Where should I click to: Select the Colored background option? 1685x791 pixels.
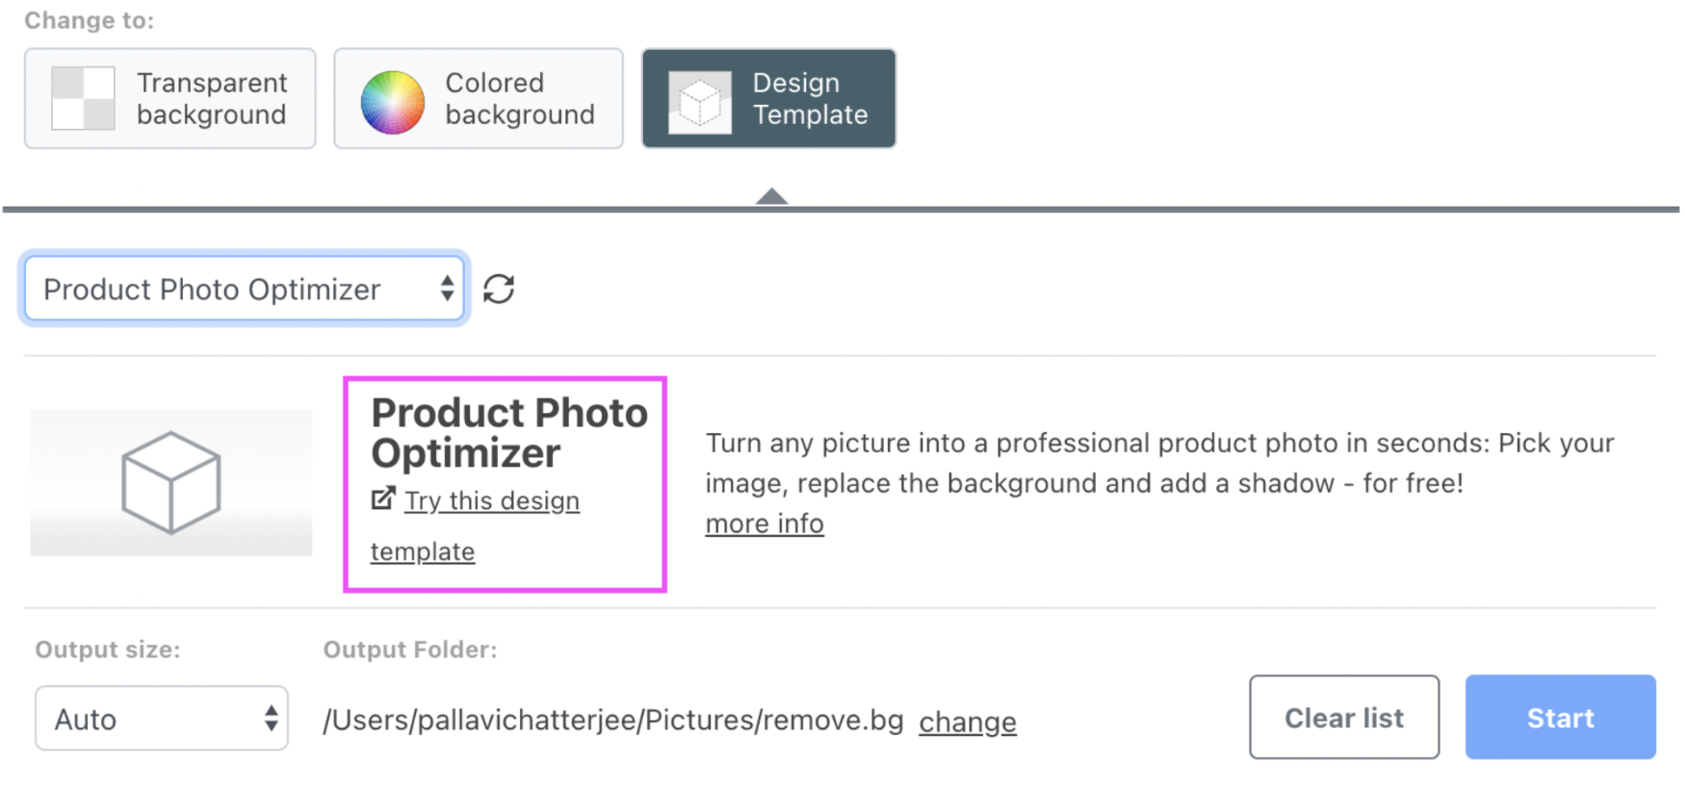pos(479,98)
